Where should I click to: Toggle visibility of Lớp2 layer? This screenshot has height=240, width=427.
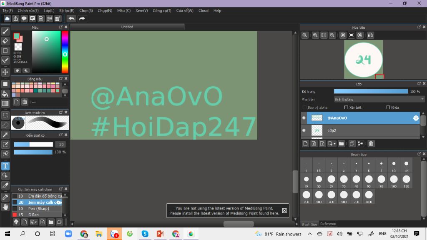tap(304, 130)
